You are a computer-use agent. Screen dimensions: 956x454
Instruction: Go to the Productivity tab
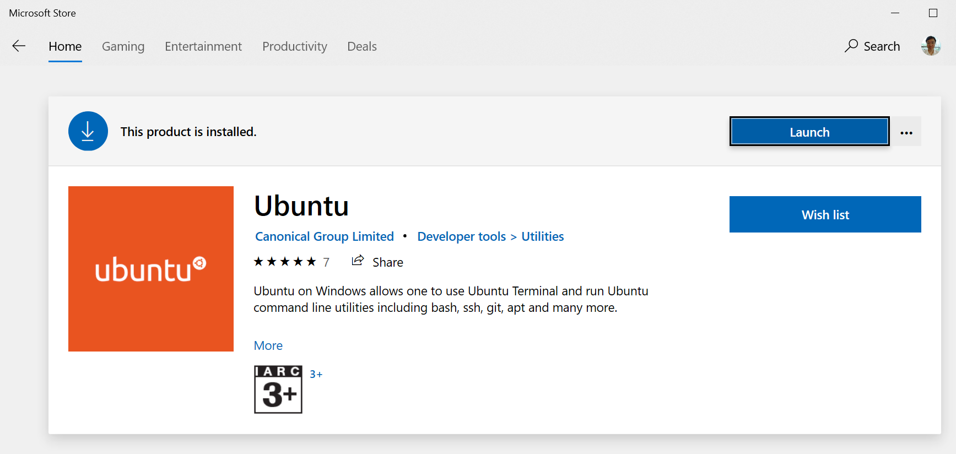click(295, 46)
